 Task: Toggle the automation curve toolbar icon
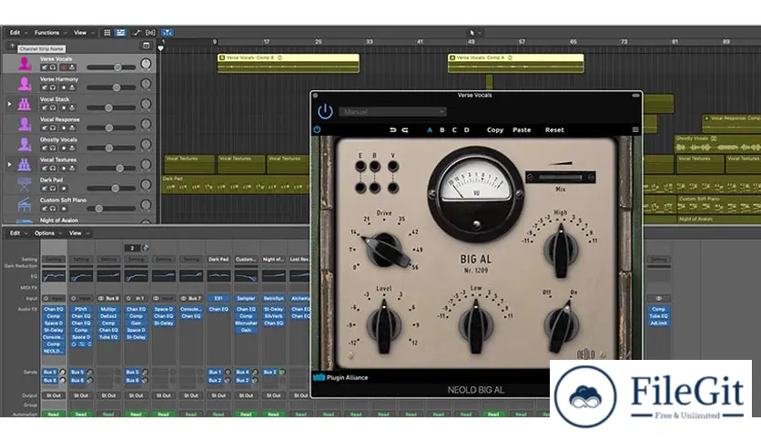tap(137, 33)
